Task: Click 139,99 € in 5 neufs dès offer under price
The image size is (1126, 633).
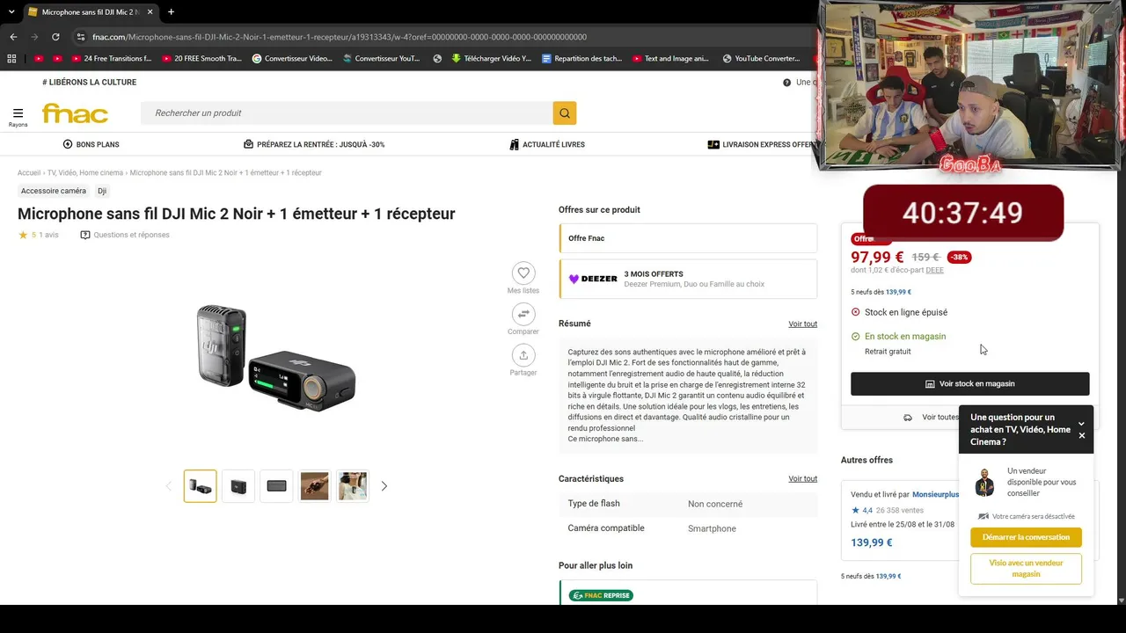Action: click(x=898, y=292)
